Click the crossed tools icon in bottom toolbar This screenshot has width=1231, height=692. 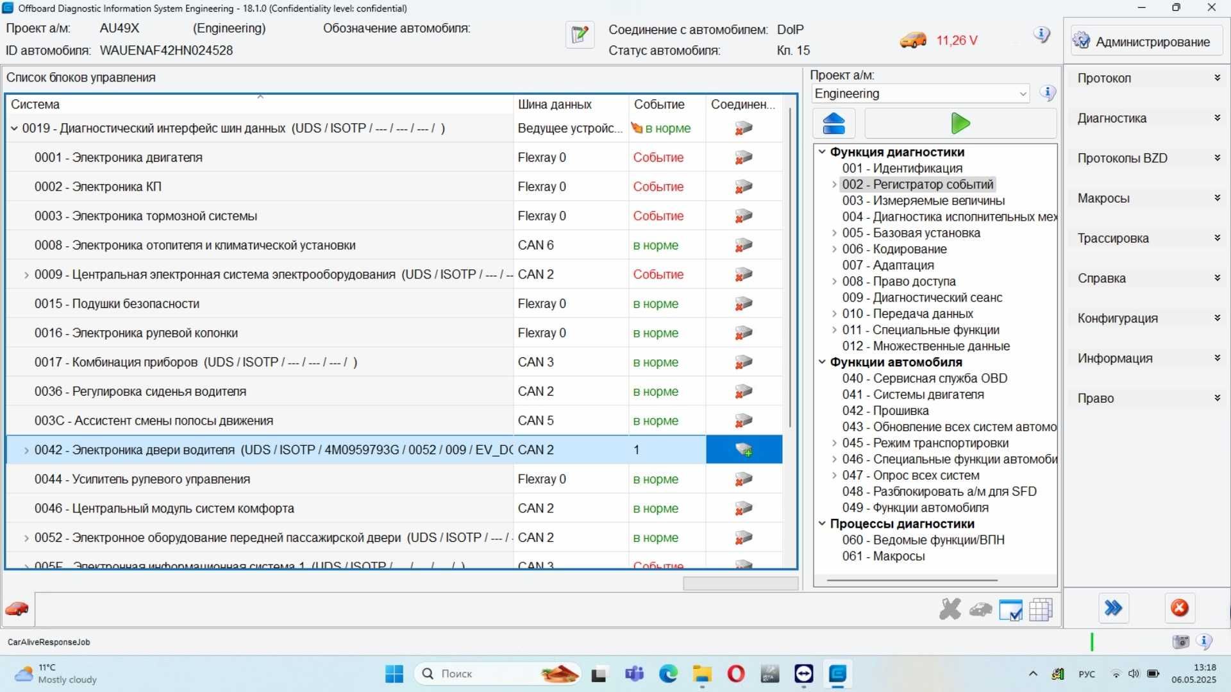click(x=950, y=609)
